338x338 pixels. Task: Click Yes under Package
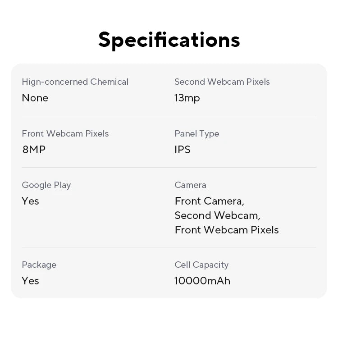pos(31,281)
